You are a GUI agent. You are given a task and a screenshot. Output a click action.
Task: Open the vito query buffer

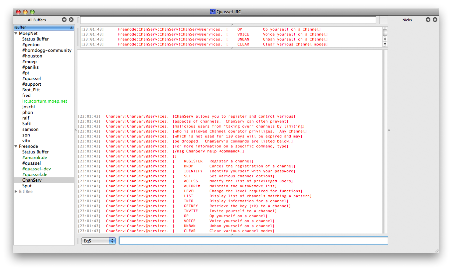point(26,141)
